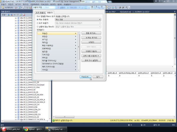
Task: Click the control list vertical scrollbar in the dialog
Action: point(79,47)
